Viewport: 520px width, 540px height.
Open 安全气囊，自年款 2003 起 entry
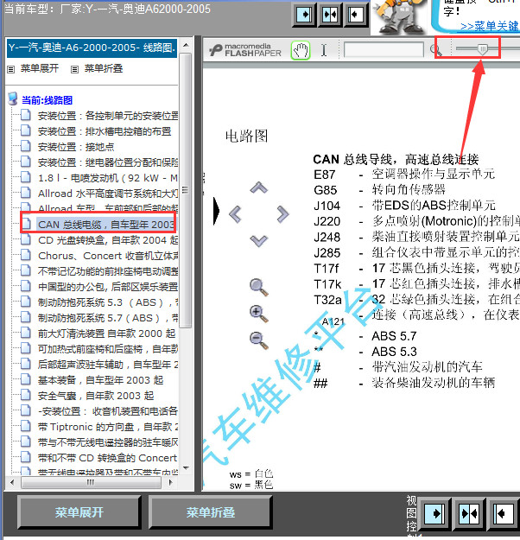[x=96, y=396]
